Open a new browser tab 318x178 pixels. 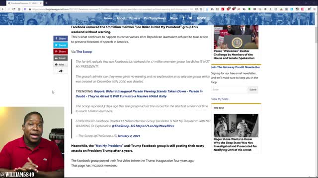46,3
